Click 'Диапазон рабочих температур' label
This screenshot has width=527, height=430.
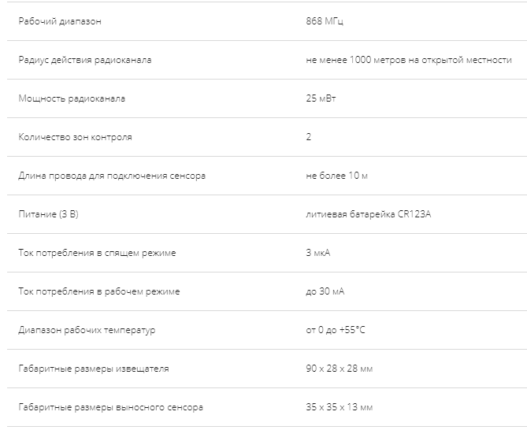87,330
